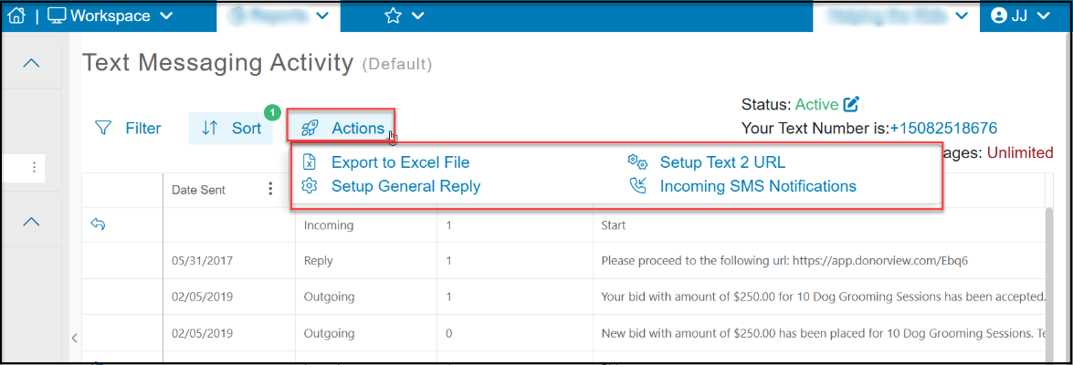This screenshot has height=365, width=1073.
Task: Collapse sidebar with left arrow
Action: tap(74, 337)
